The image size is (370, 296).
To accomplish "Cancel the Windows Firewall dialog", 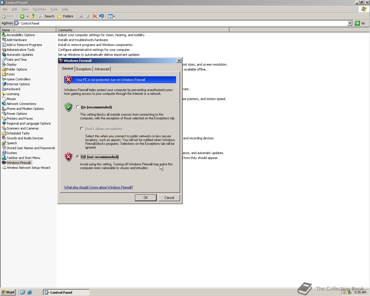I will pos(169,198).
